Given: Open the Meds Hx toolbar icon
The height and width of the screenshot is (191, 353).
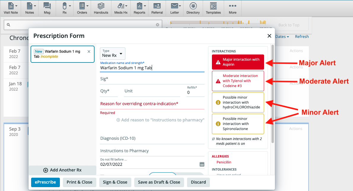Looking at the screenshot, I should (x=121, y=6).
